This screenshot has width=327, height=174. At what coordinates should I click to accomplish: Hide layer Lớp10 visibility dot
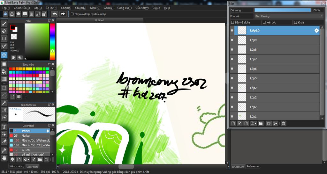coord(232,31)
